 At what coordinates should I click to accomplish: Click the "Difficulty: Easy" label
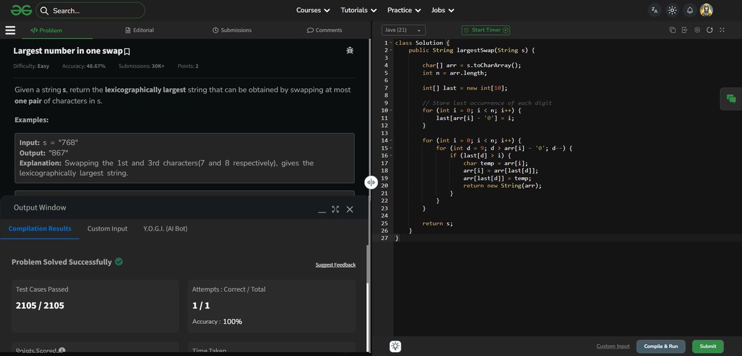pyautogui.click(x=31, y=66)
